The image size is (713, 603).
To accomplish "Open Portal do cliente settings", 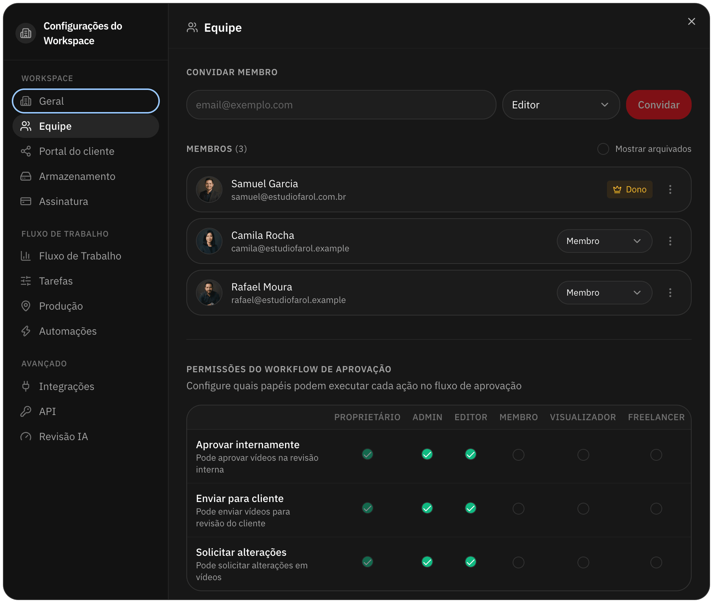I will click(x=86, y=151).
